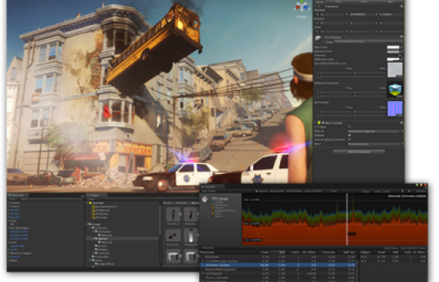Toggle the Rendering series in the CPU legend
This screenshot has height=282, width=439.
pos(219,204)
